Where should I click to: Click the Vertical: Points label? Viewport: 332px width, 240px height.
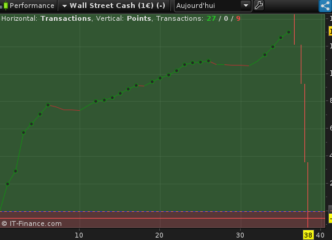point(124,18)
